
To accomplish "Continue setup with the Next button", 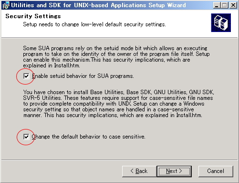I will coord(174,171).
